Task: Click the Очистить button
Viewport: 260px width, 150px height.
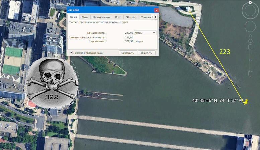Action: [147, 53]
